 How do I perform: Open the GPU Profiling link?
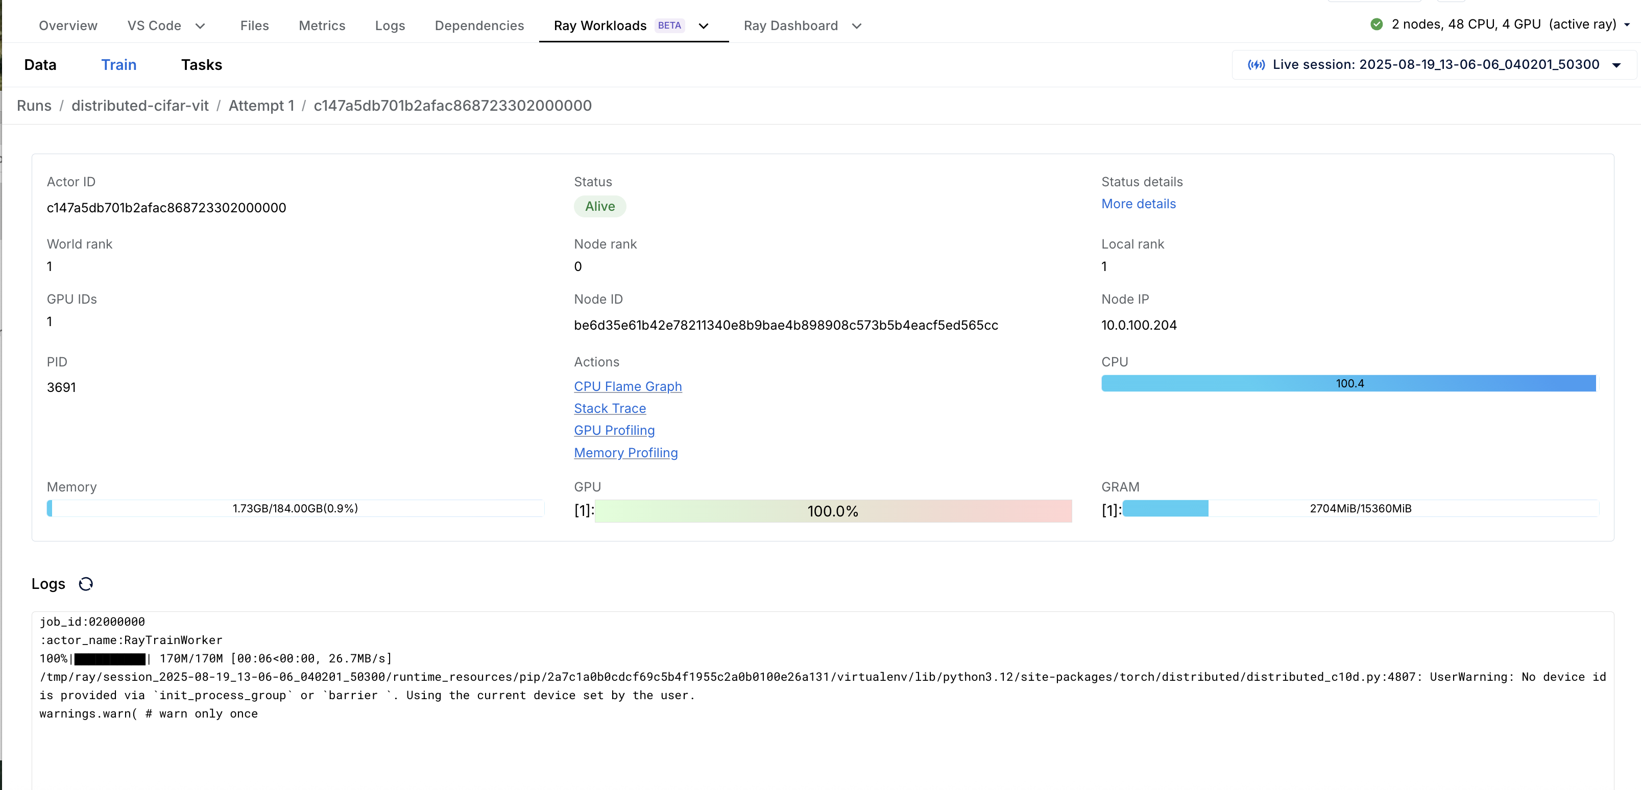pyautogui.click(x=614, y=430)
